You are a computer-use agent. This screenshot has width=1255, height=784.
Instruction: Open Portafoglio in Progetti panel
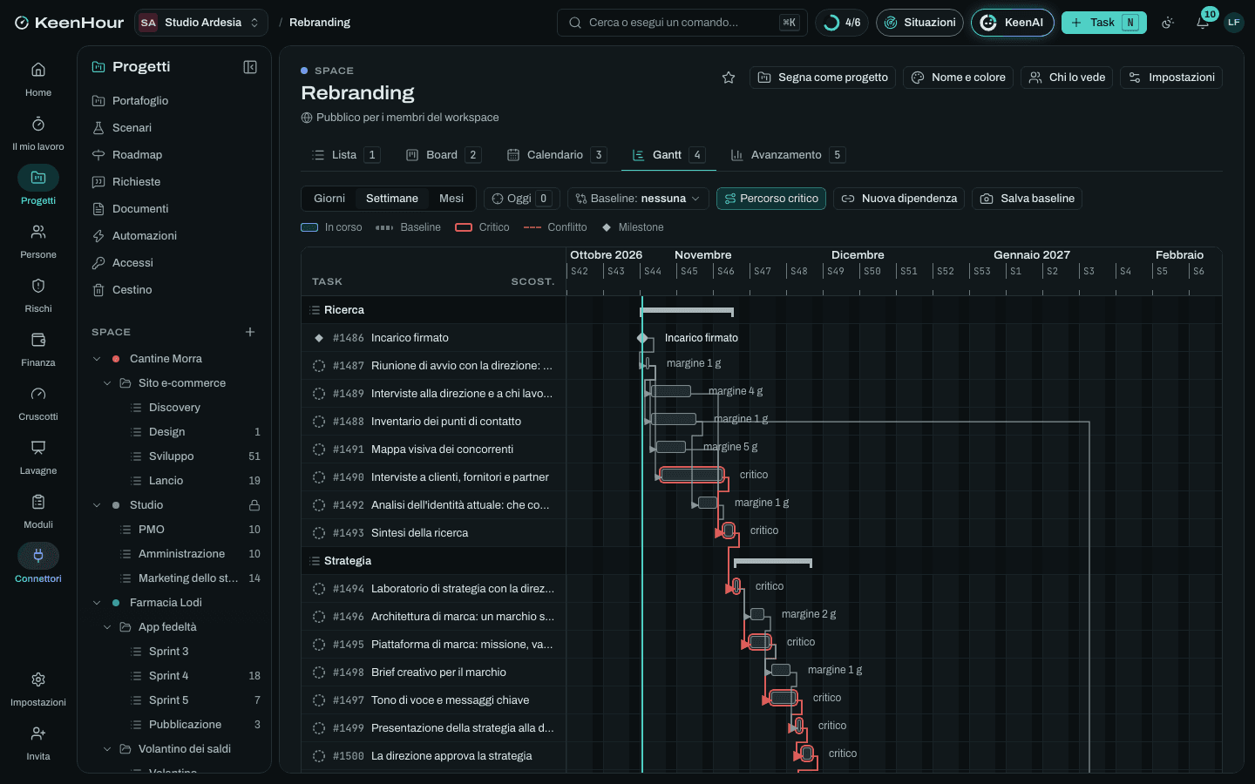point(174,101)
